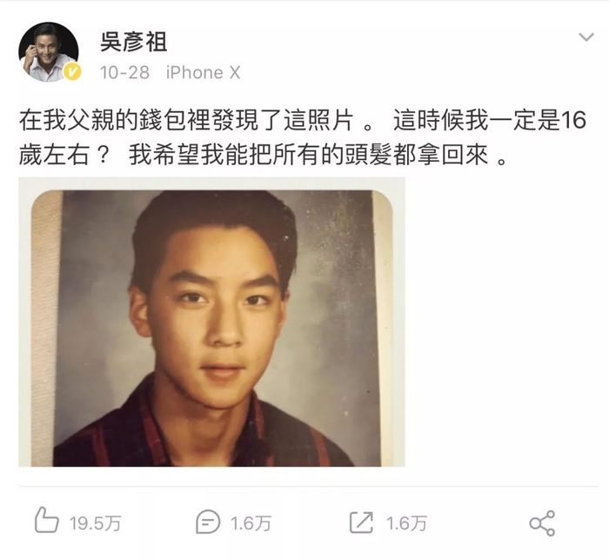Screen dimensions: 609x559
Task: Tap the yellow verified V badge
Action: (x=72, y=72)
